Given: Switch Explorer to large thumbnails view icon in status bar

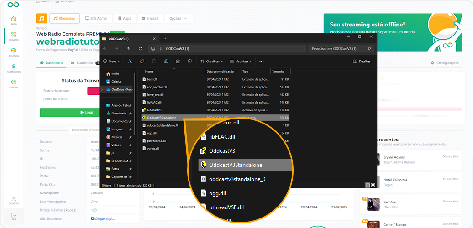Looking at the screenshot, I should (x=373, y=185).
